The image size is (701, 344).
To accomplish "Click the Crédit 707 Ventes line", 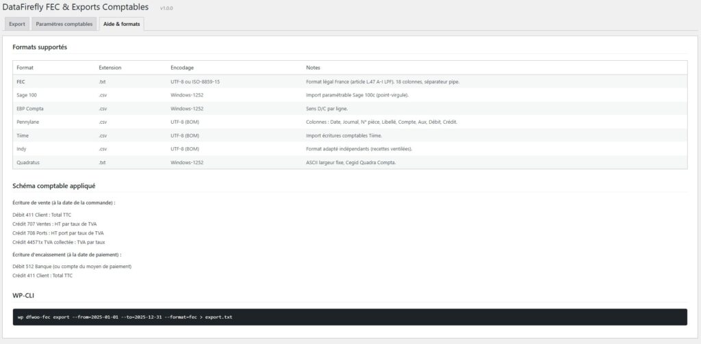I will (55, 224).
